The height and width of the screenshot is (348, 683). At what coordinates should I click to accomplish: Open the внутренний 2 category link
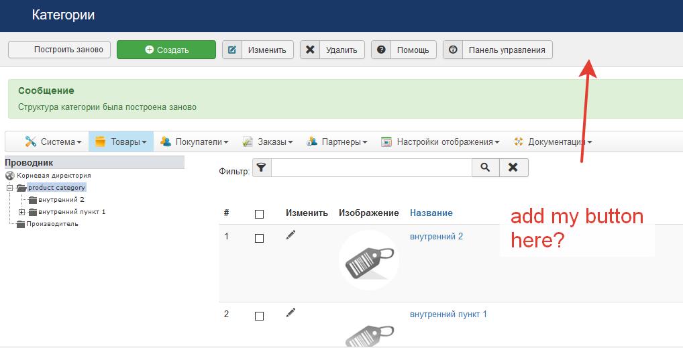tap(436, 237)
